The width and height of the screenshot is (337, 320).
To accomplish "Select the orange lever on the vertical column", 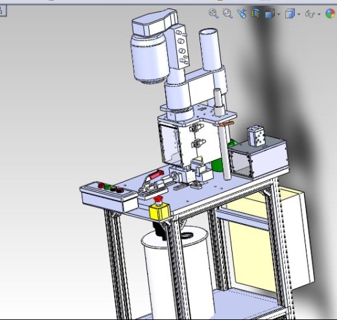I will tap(227, 123).
